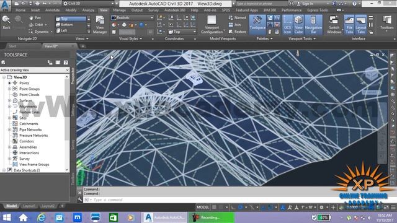397x223 pixels.
Task: Open the Home ribbon tab
Action: pos(20,10)
